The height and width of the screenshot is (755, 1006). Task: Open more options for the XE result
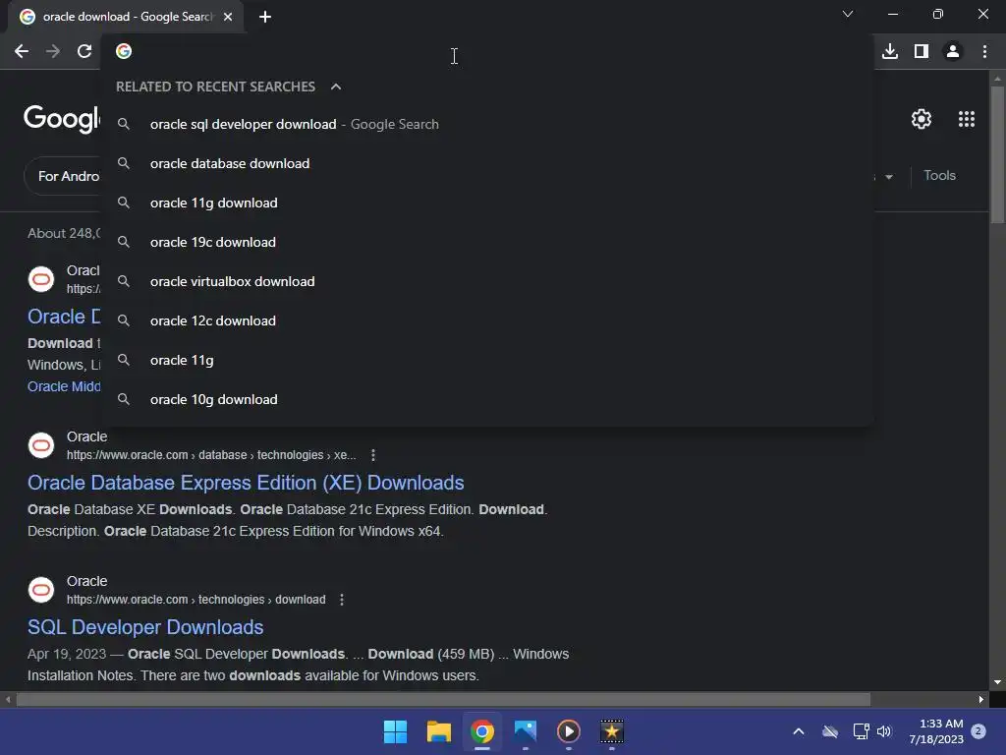(x=373, y=455)
